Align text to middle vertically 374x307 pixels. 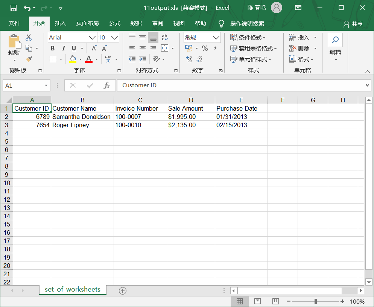(x=143, y=38)
